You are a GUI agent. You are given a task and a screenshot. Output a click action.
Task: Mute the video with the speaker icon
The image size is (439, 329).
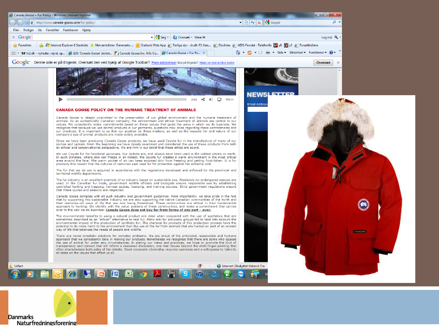point(211,99)
